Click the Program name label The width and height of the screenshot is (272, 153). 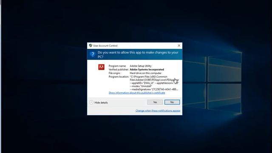click(x=117, y=66)
